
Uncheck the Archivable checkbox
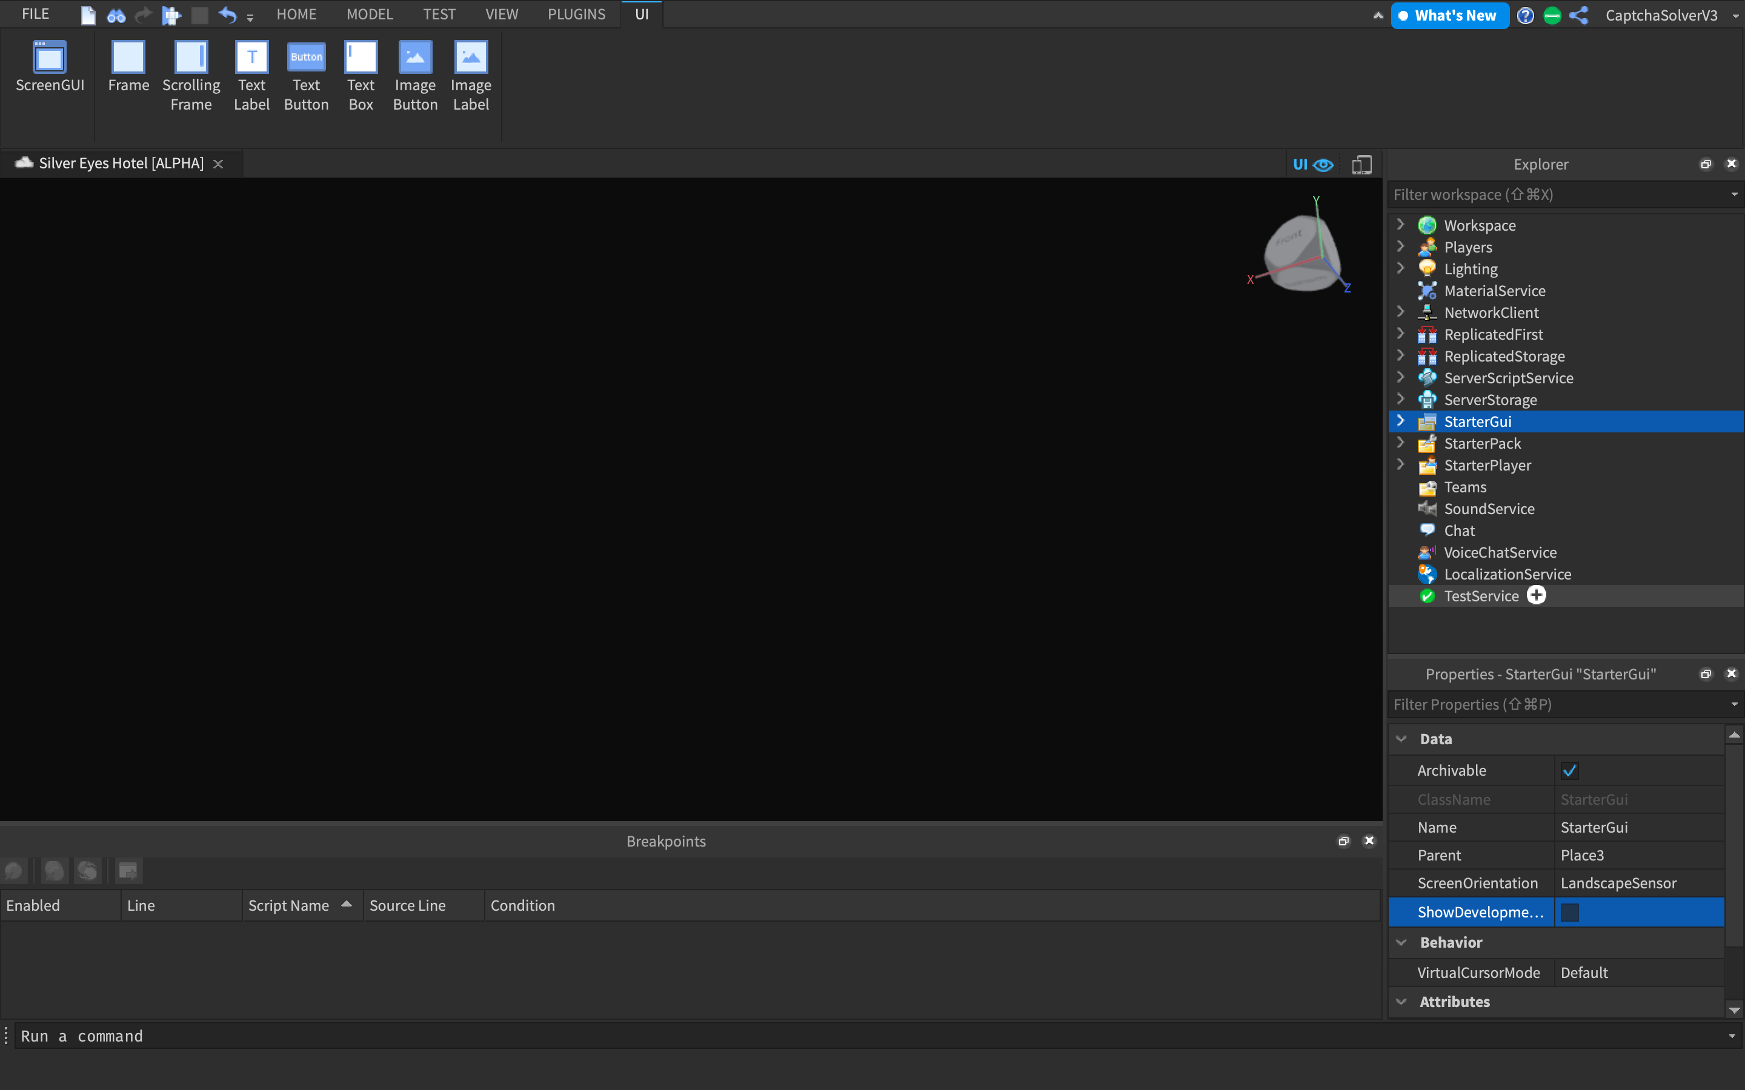(x=1570, y=771)
